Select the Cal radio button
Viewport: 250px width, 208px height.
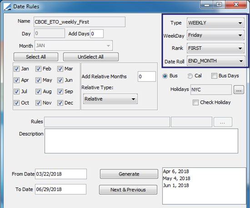(x=190, y=76)
